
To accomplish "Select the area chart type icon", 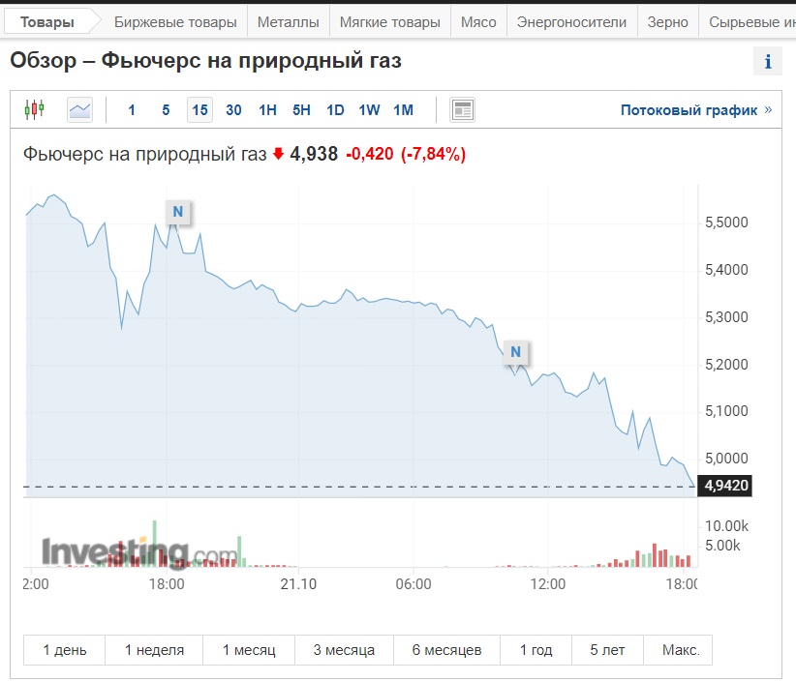I will [79, 109].
